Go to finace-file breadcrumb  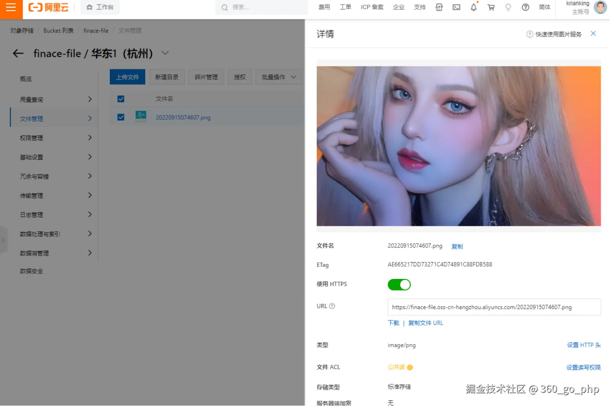click(96, 31)
